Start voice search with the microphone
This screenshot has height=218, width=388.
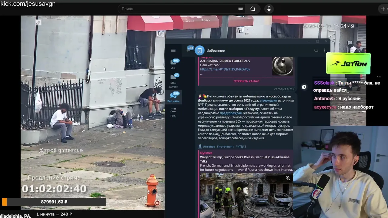coord(269,9)
